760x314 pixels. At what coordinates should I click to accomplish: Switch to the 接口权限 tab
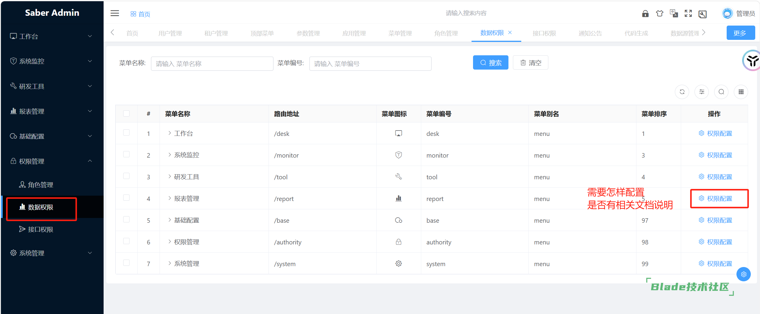(544, 33)
